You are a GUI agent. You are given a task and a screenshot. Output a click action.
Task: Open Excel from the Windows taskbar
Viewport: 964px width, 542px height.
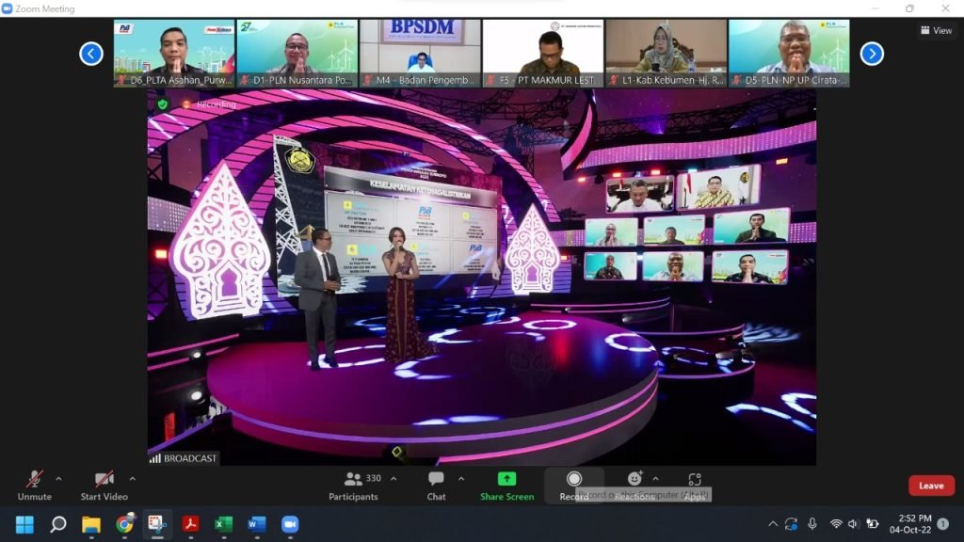coord(223,524)
